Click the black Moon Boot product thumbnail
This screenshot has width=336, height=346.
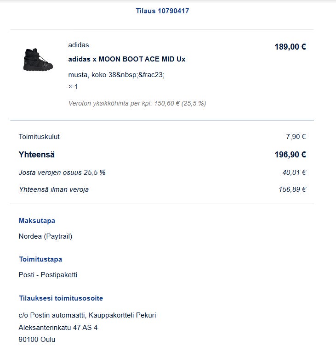38,60
